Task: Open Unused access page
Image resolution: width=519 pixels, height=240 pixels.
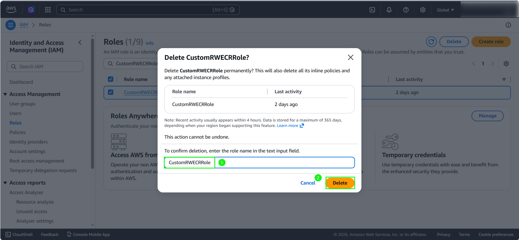Action: (x=32, y=211)
